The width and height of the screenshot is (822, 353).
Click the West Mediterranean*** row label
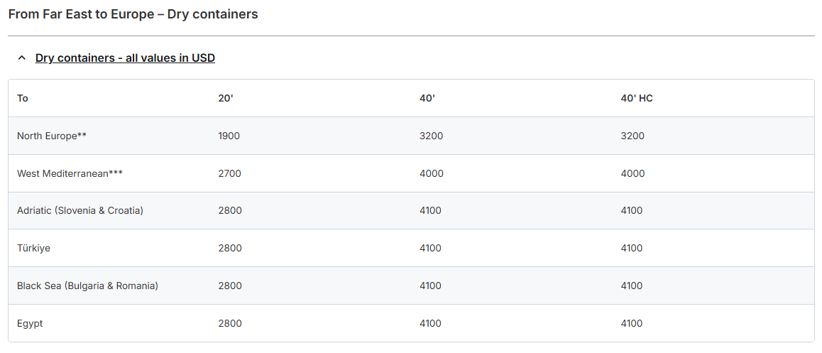[x=70, y=173]
